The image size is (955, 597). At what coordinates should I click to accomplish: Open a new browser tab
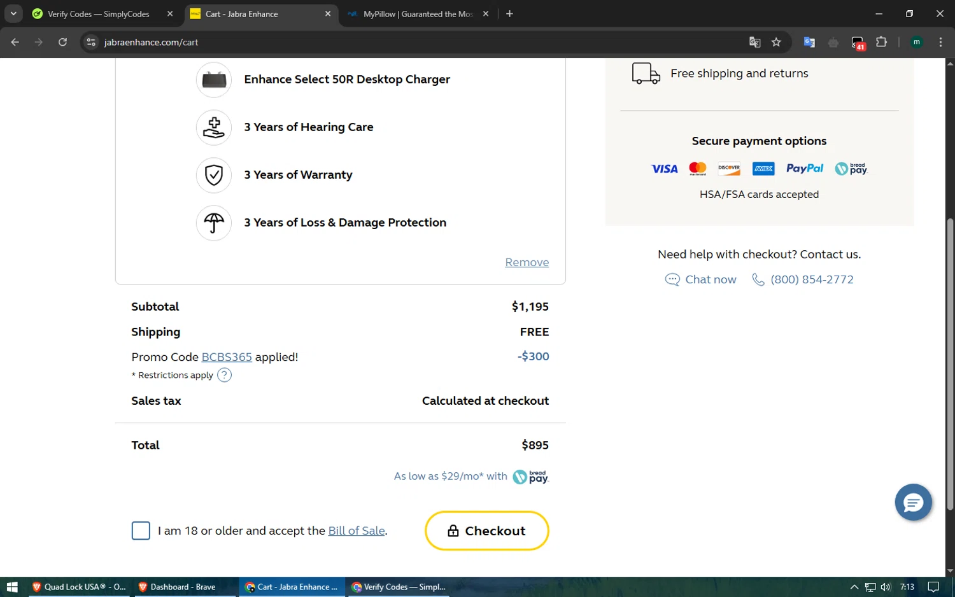tap(509, 14)
